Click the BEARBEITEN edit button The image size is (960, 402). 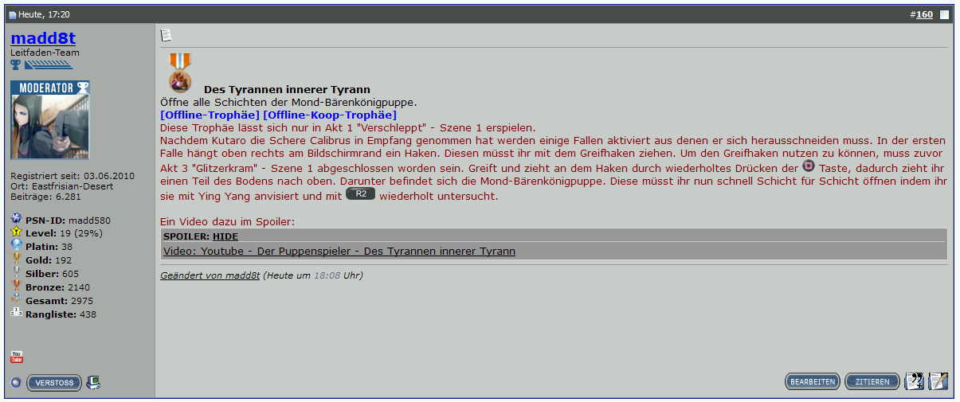point(813,381)
